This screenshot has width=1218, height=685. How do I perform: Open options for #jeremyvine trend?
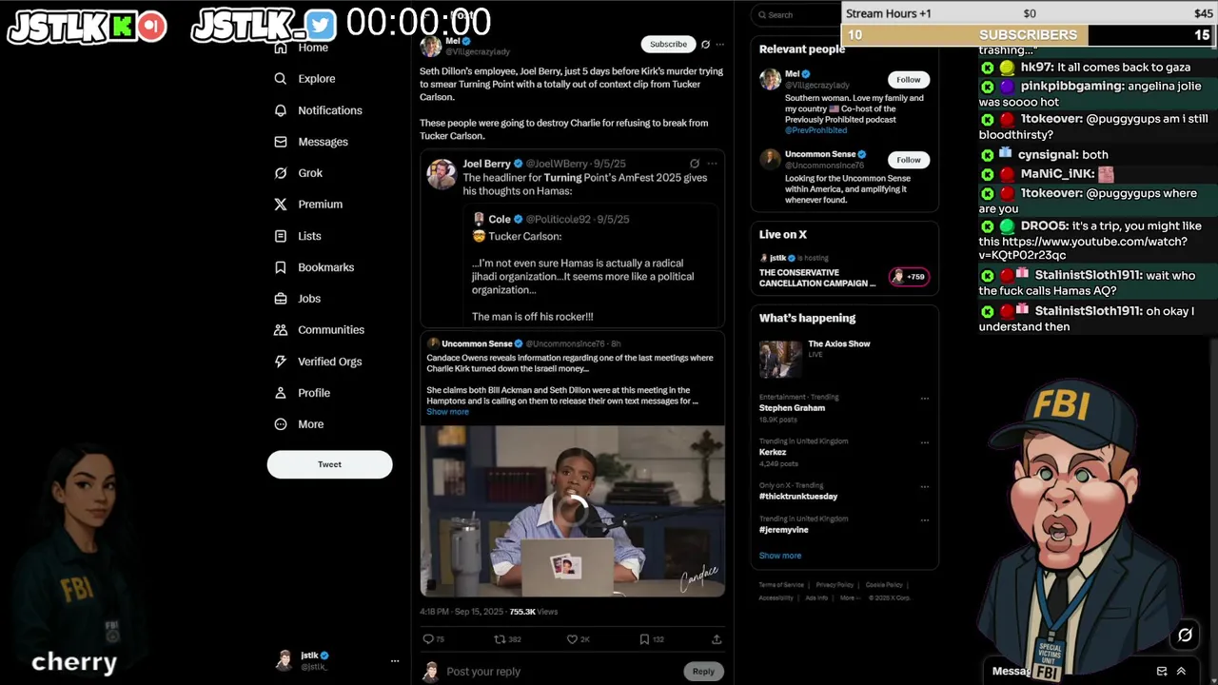tap(924, 520)
